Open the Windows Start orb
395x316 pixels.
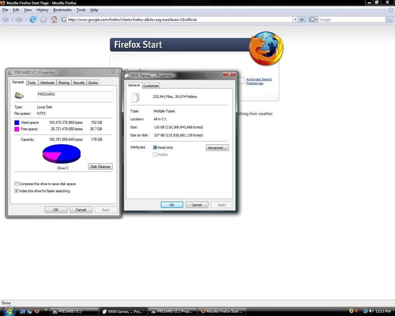point(8,311)
